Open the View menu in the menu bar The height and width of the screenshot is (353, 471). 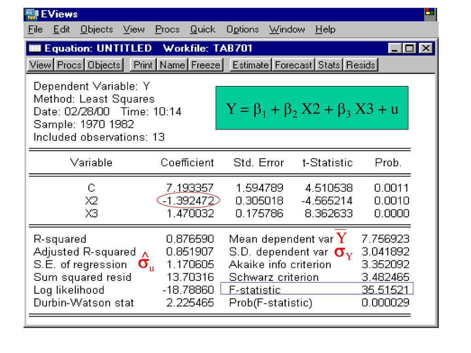[134, 29]
